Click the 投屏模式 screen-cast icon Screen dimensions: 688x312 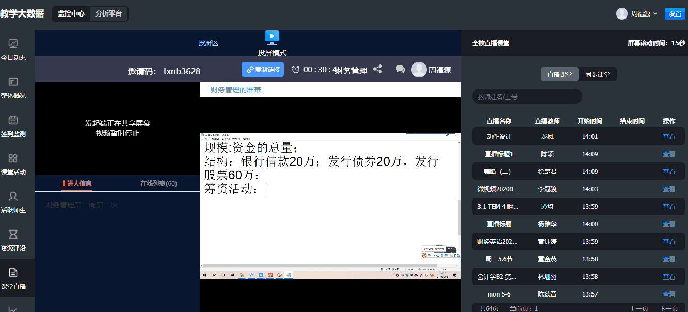tap(272, 37)
